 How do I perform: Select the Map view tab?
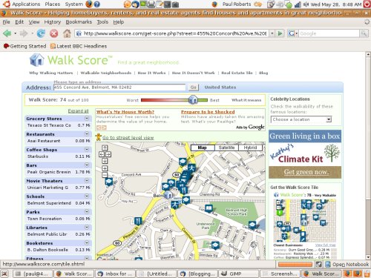[203, 148]
